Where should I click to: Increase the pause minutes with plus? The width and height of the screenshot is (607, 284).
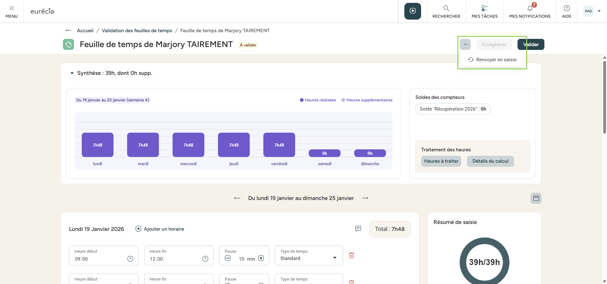(x=261, y=258)
